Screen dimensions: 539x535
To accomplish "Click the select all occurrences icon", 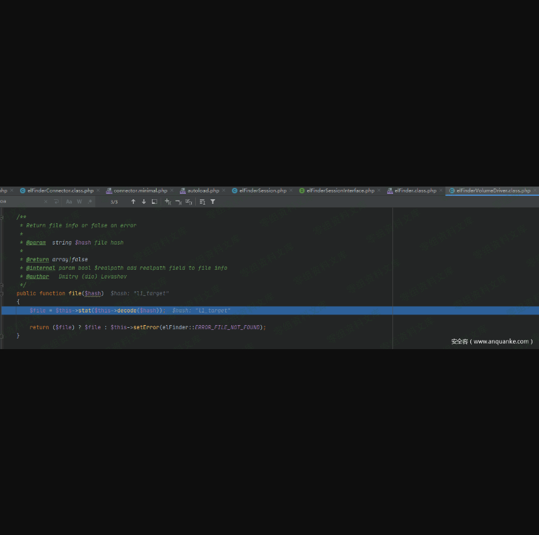I will (x=189, y=202).
